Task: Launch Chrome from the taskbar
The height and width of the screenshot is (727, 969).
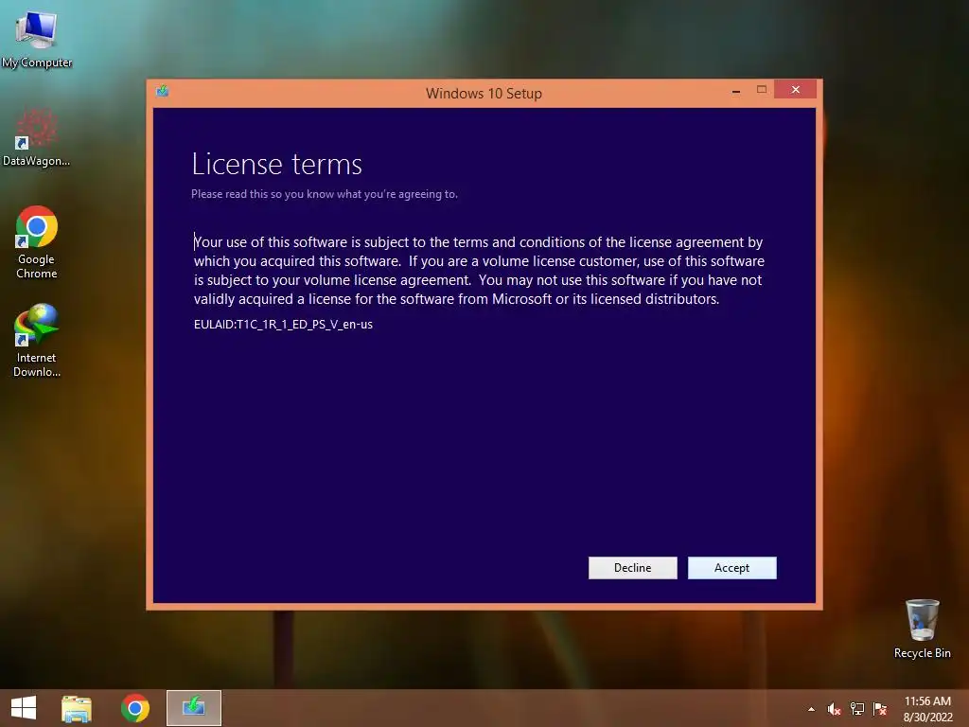Action: point(135,708)
